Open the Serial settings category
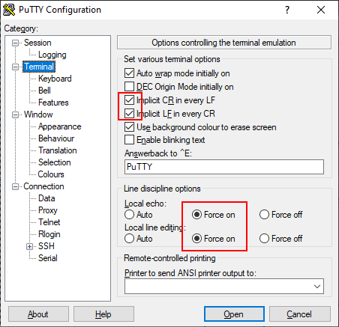The image size is (339, 327). tap(48, 258)
